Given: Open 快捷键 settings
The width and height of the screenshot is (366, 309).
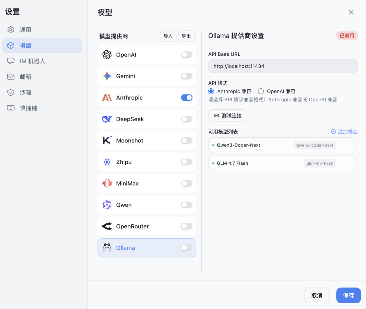Looking at the screenshot, I should pos(42,108).
